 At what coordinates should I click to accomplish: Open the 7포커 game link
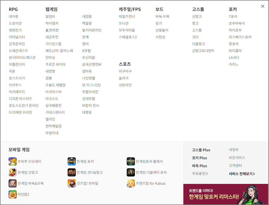(x=233, y=16)
